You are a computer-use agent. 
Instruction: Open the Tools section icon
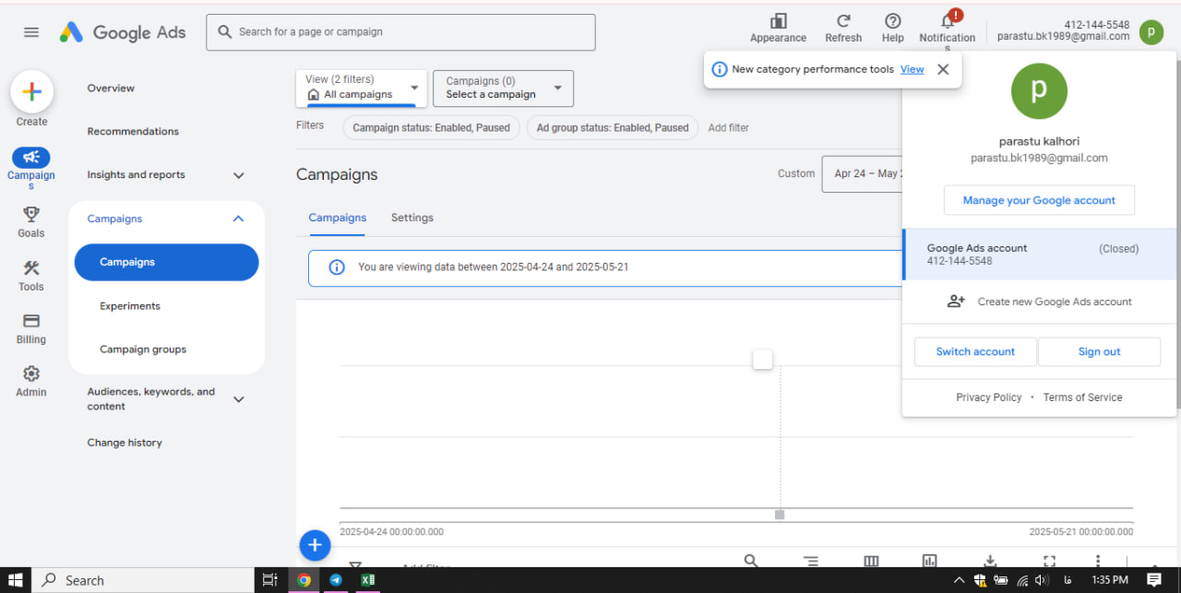(x=31, y=268)
